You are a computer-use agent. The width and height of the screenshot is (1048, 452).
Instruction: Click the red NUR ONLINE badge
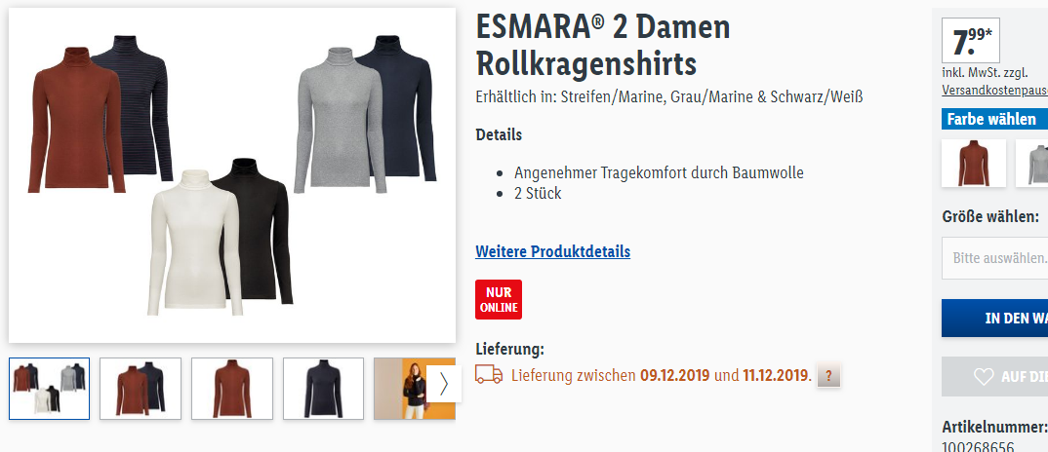coord(499,300)
